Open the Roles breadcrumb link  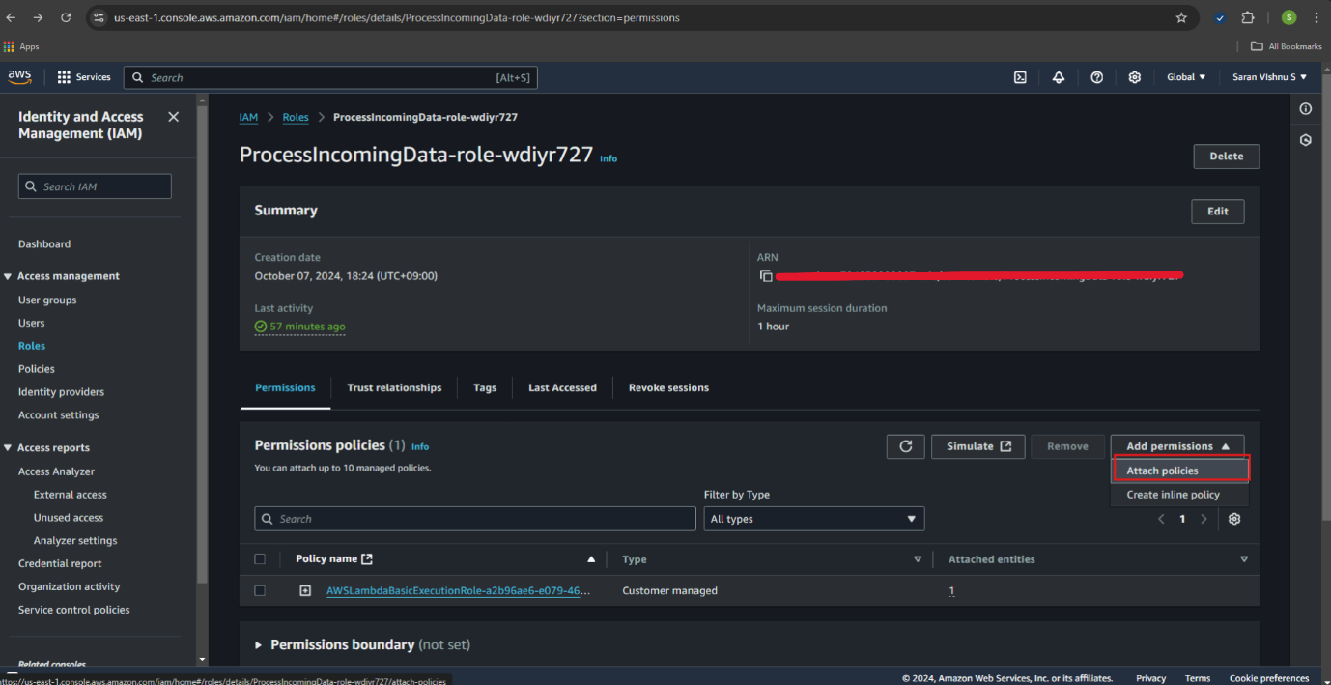point(296,117)
